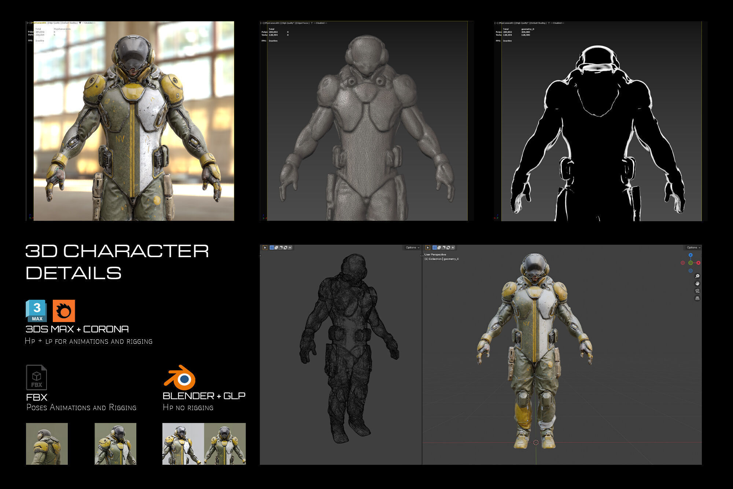The image size is (733, 489).
Task: Choose 'subtract selection' mode in left Blender viewport
Action: coord(281,248)
